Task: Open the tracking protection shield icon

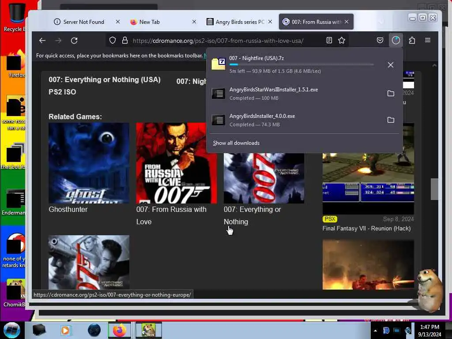Action: tap(113, 41)
